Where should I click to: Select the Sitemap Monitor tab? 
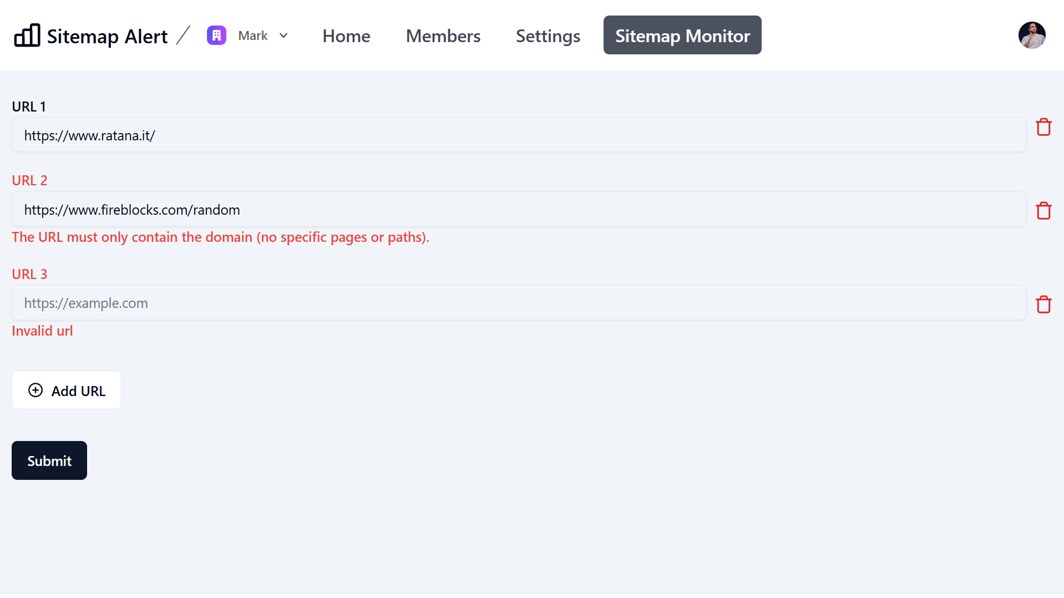pos(682,36)
